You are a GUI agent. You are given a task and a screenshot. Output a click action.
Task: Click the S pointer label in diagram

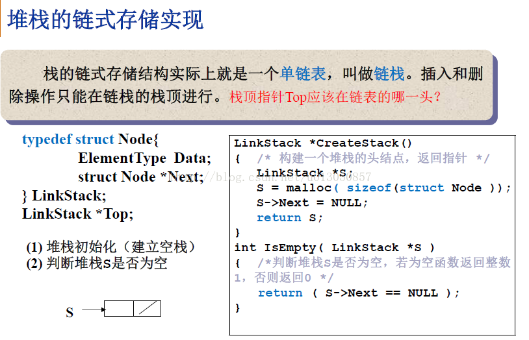point(70,312)
